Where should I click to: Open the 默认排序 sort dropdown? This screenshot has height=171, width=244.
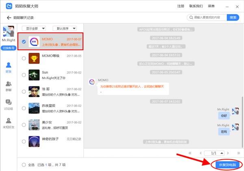65,28
